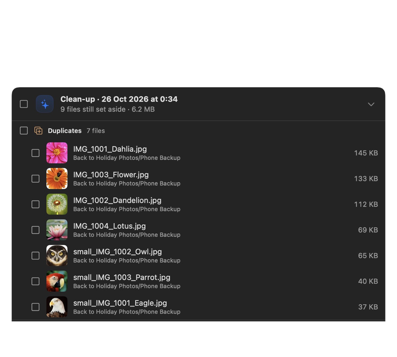
Task: Click the 37 KB size value
Action: 368,307
